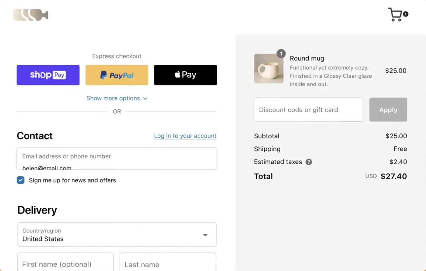Image resolution: width=426 pixels, height=271 pixels.
Task: Click the Express checkout heading
Action: [117, 56]
